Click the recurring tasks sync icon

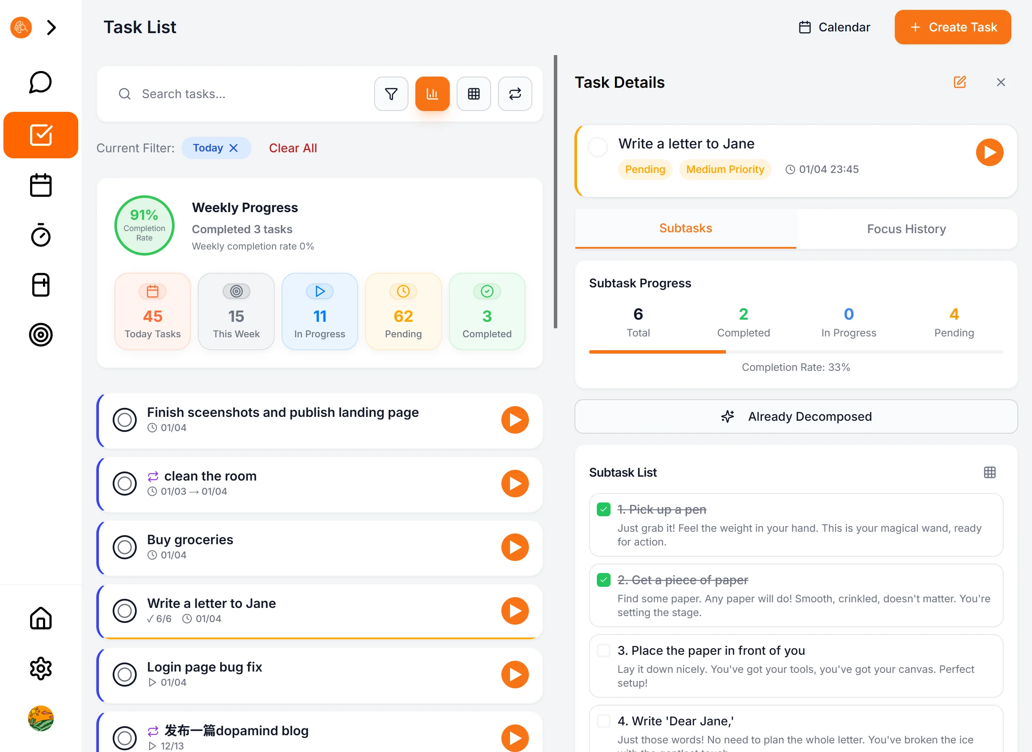point(515,94)
